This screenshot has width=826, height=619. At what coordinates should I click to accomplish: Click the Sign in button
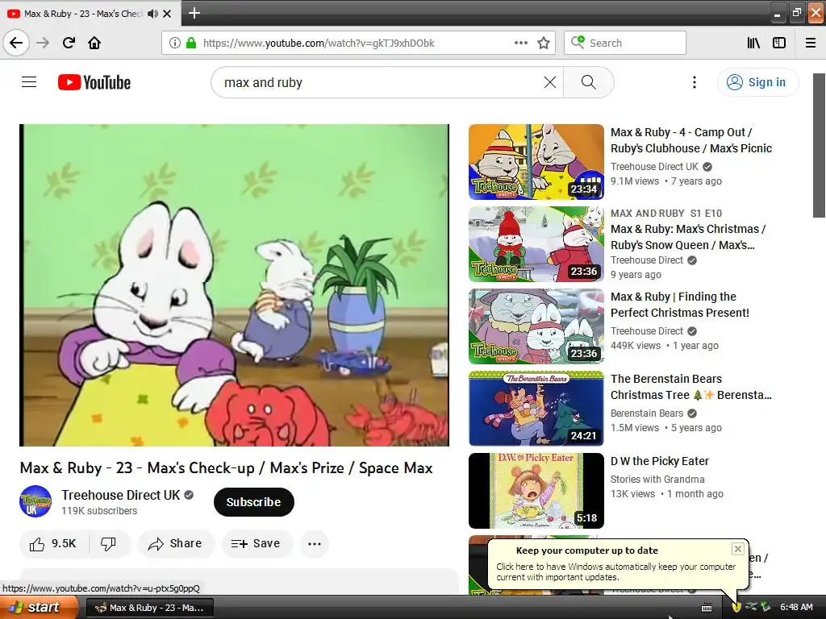(757, 82)
